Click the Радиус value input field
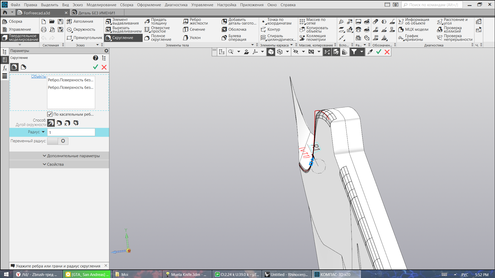Screen dimensions: 495x278 [71, 132]
